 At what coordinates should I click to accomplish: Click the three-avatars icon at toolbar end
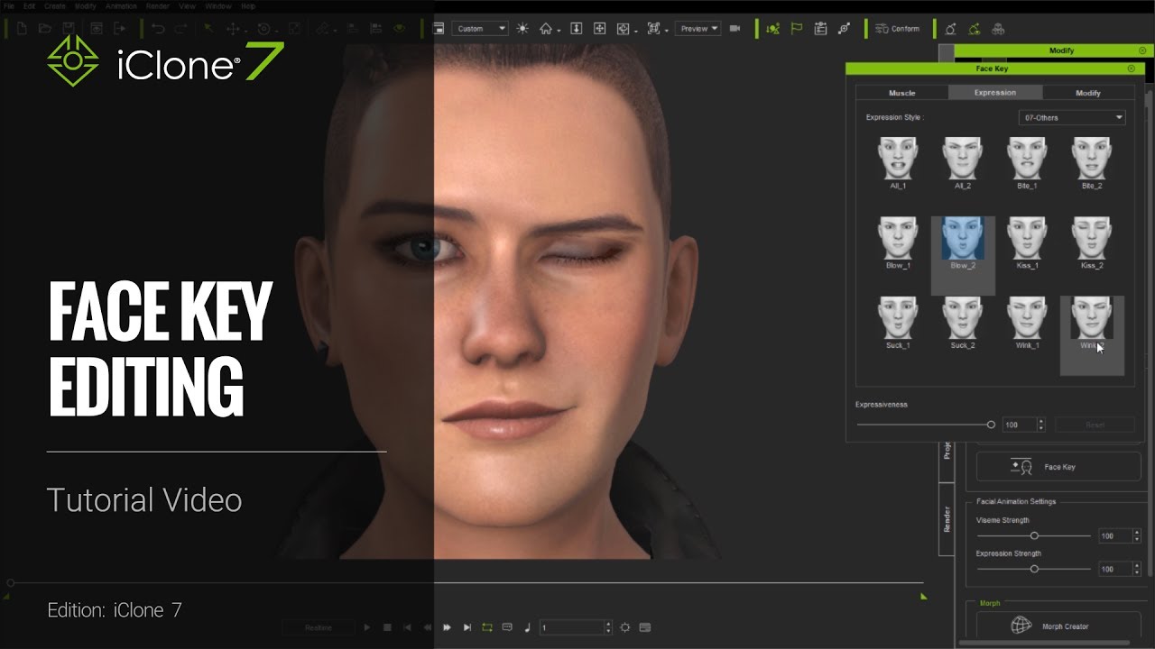point(998,29)
